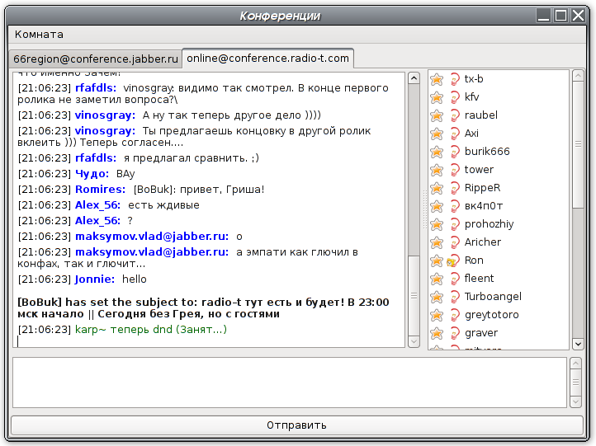Click Ron's status icon in user list
Viewport: 596px width, 446px height.
click(452, 261)
